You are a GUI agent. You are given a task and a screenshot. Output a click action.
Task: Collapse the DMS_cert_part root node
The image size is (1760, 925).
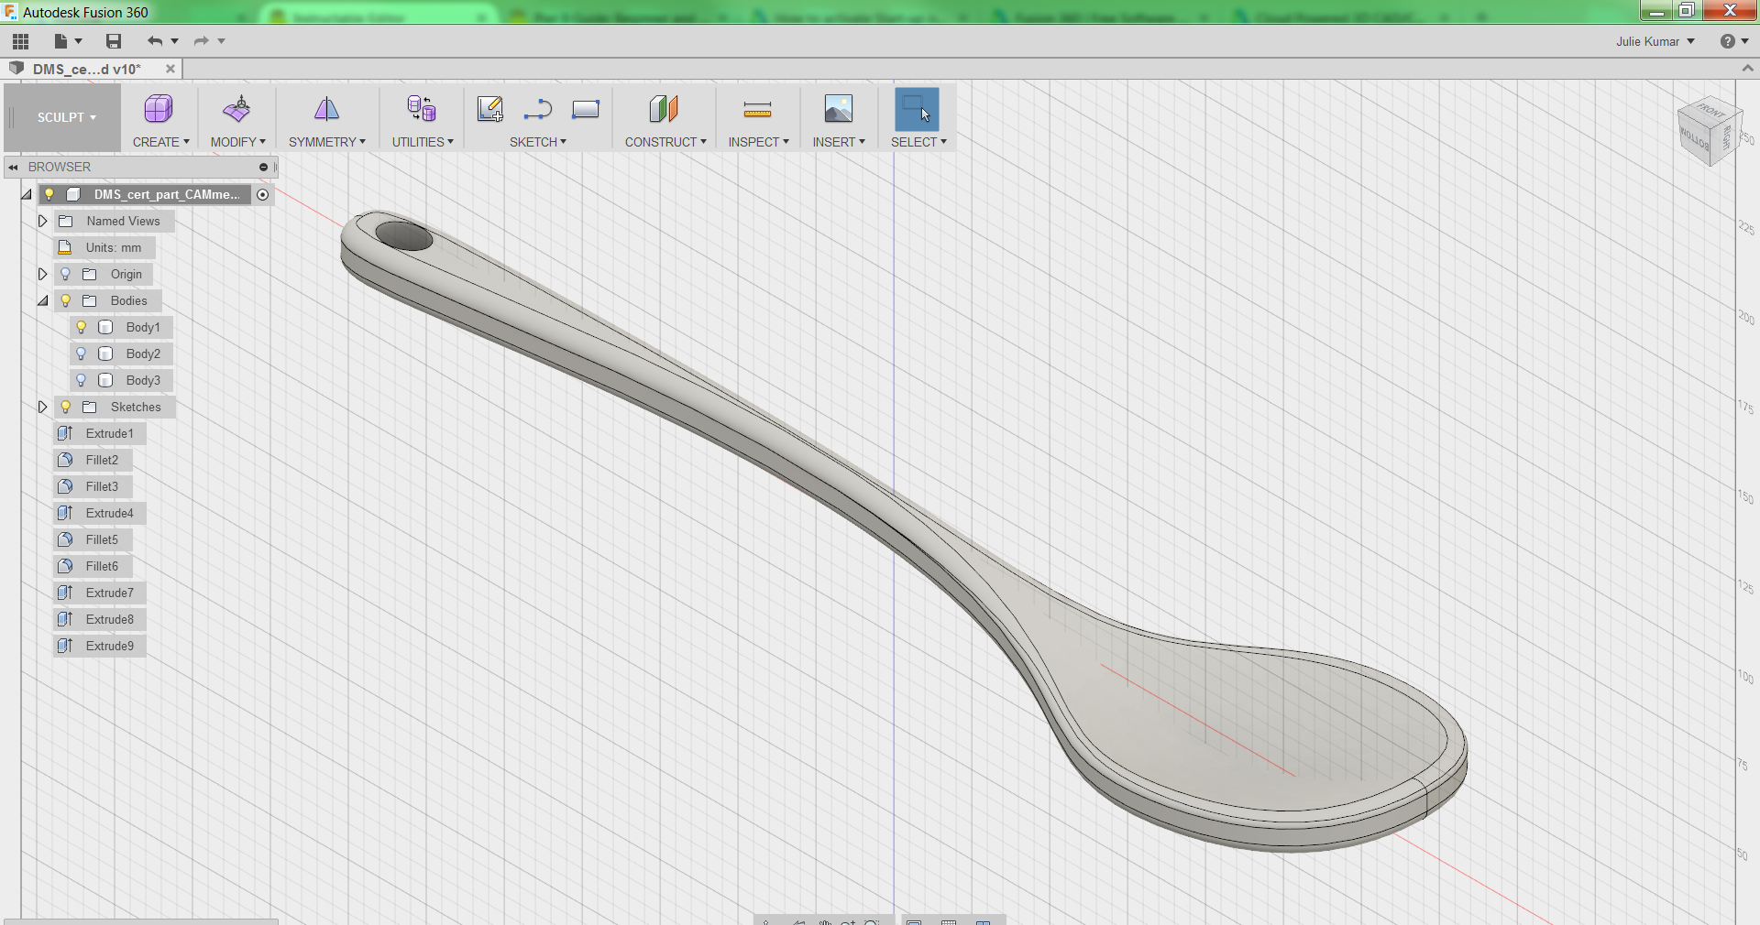(27, 194)
